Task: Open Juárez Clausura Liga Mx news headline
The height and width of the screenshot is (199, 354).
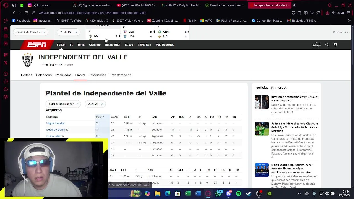Action: point(294,127)
